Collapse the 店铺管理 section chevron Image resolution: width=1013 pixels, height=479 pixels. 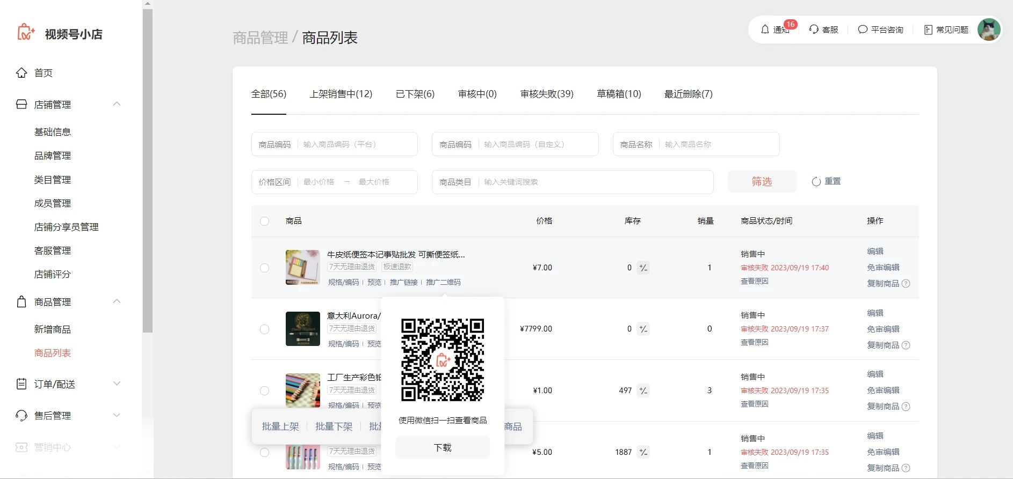(x=117, y=104)
